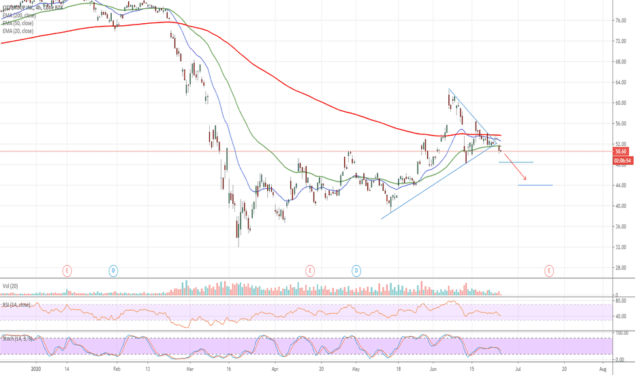Click the 28.00 price axis label
The image size is (635, 375).
(x=621, y=267)
